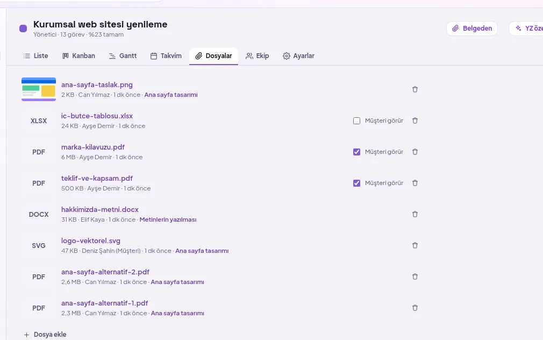Click the XLSX file type badge
The width and height of the screenshot is (543, 340).
(x=38, y=121)
